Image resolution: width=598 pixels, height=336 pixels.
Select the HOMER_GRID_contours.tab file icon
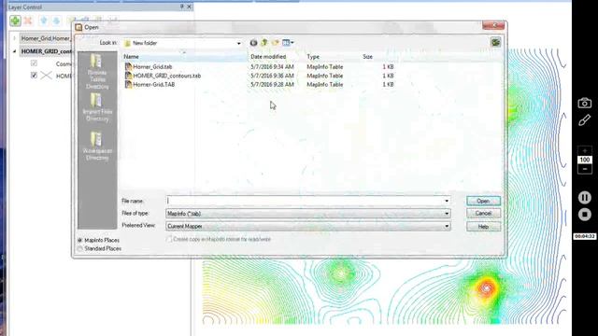pyautogui.click(x=129, y=76)
